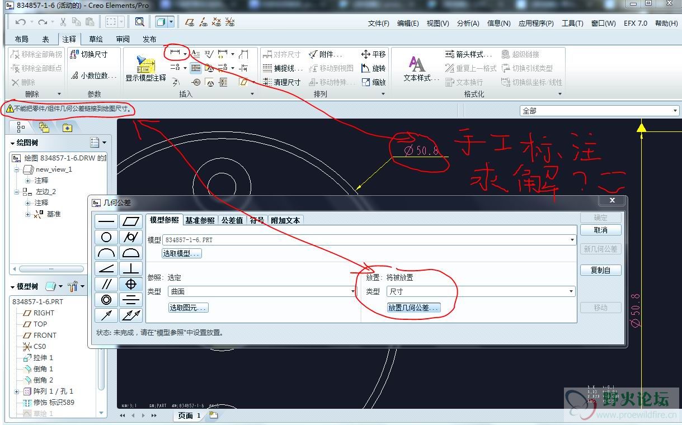This screenshot has width=682, height=425.
Task: Open the 附加文本 tab in the dialog
Action: pos(285,220)
